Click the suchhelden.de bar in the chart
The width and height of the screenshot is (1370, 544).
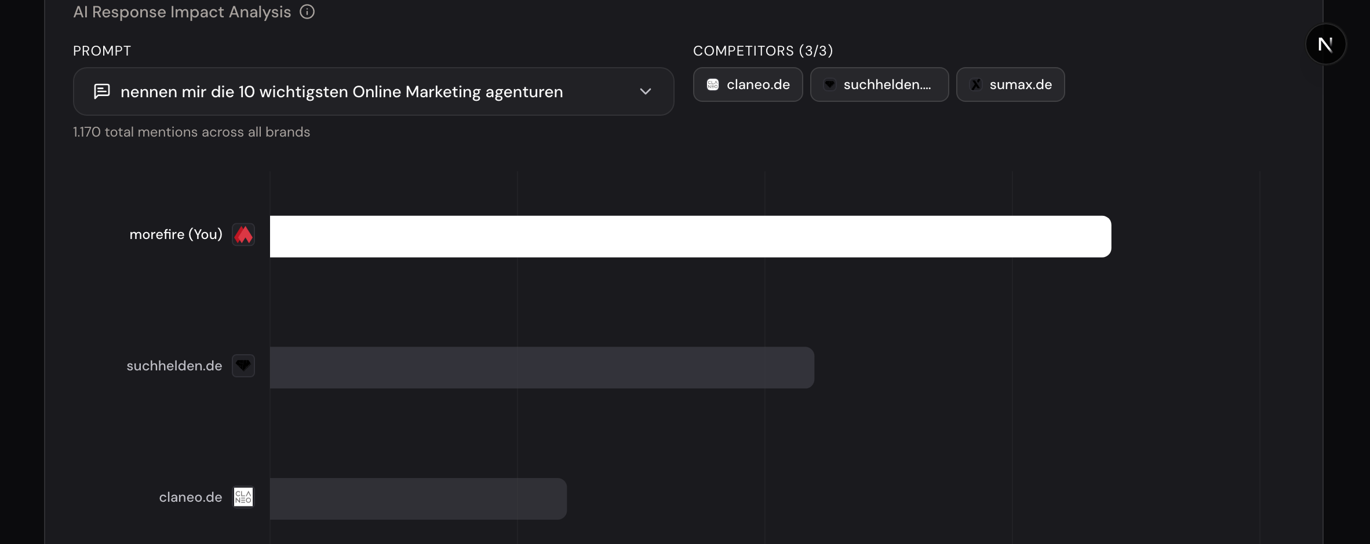point(542,367)
